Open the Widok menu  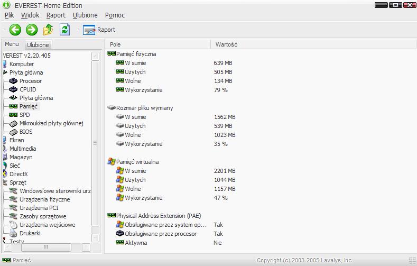click(30, 15)
